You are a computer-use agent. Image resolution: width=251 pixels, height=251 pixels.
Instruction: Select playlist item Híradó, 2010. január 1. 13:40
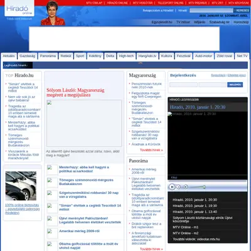[195, 212]
